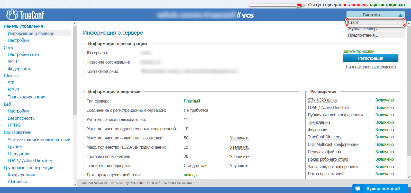Open Публичные веб-конференции extension link

(x=335, y=115)
